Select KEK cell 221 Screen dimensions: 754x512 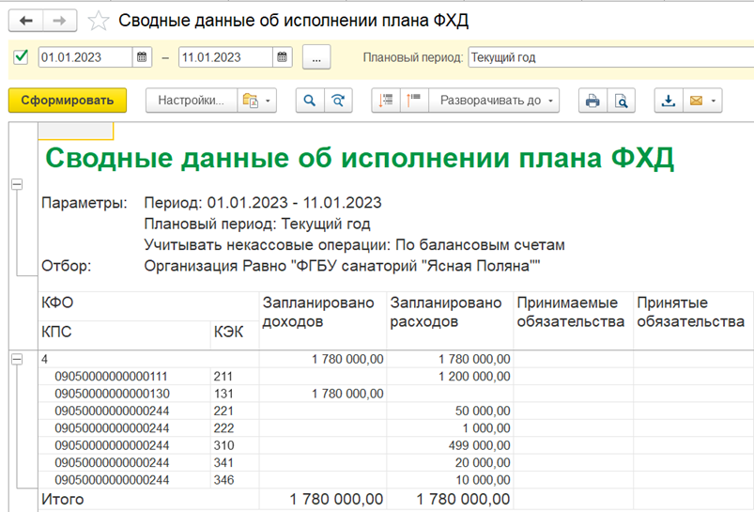235,411
